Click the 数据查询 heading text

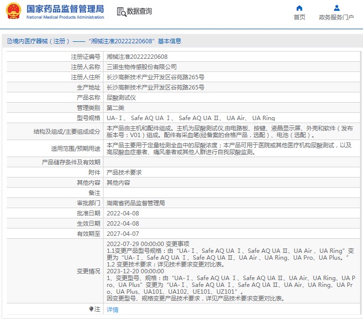[139, 11]
